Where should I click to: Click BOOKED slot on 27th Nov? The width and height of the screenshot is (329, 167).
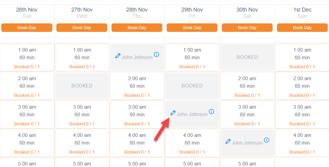[x=82, y=86]
